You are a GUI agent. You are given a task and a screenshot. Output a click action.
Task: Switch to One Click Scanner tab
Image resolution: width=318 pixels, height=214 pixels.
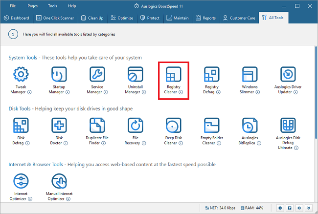pos(55,18)
